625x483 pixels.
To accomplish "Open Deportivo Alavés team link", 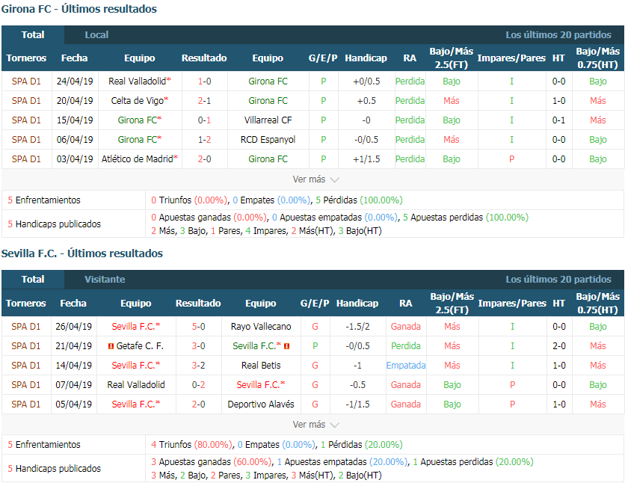I will (x=261, y=404).
